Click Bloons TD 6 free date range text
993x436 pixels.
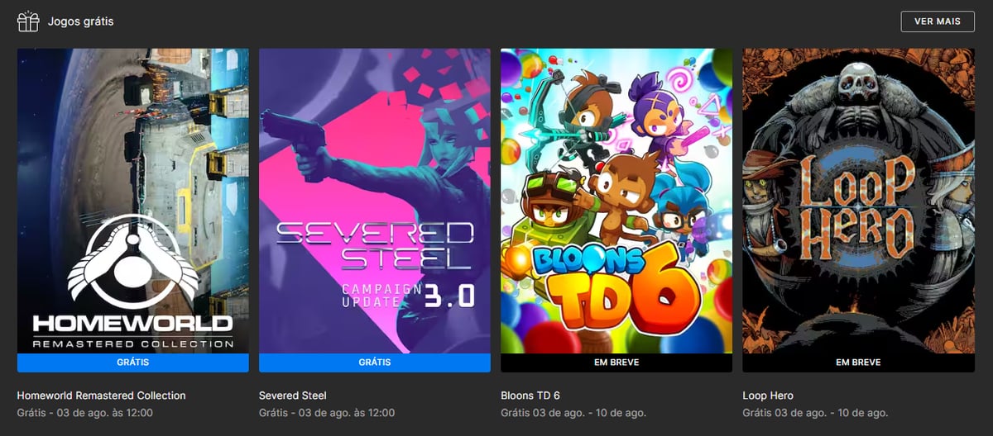click(573, 413)
